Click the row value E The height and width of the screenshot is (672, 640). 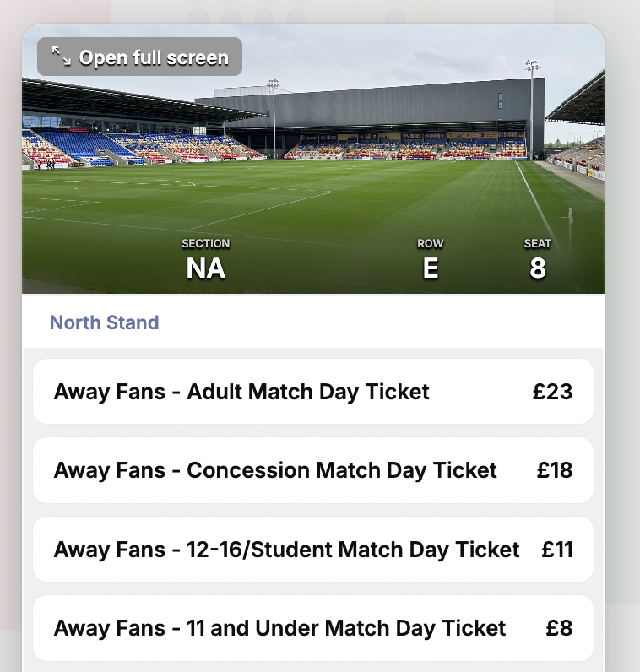click(x=431, y=268)
